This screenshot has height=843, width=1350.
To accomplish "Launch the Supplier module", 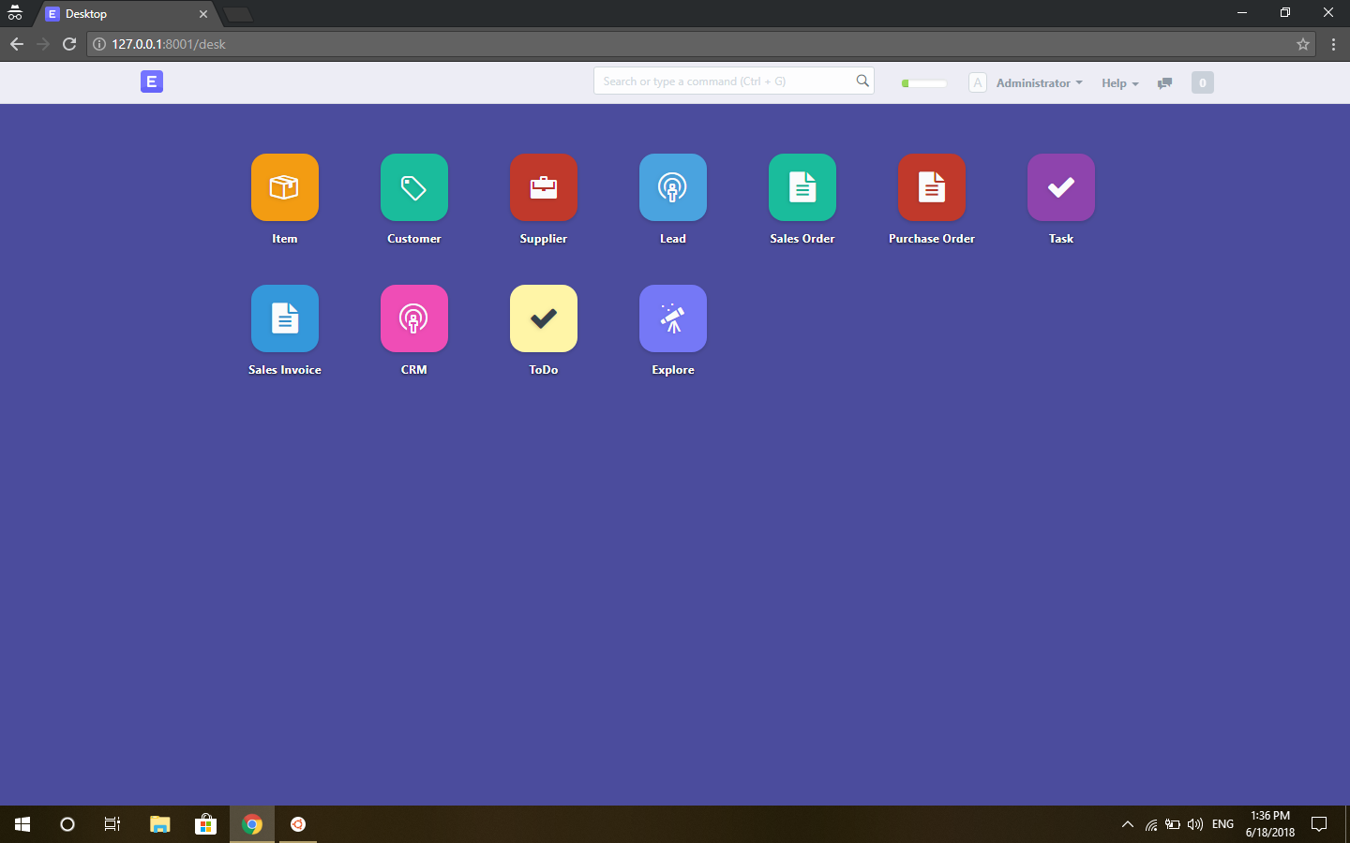I will click(x=544, y=187).
